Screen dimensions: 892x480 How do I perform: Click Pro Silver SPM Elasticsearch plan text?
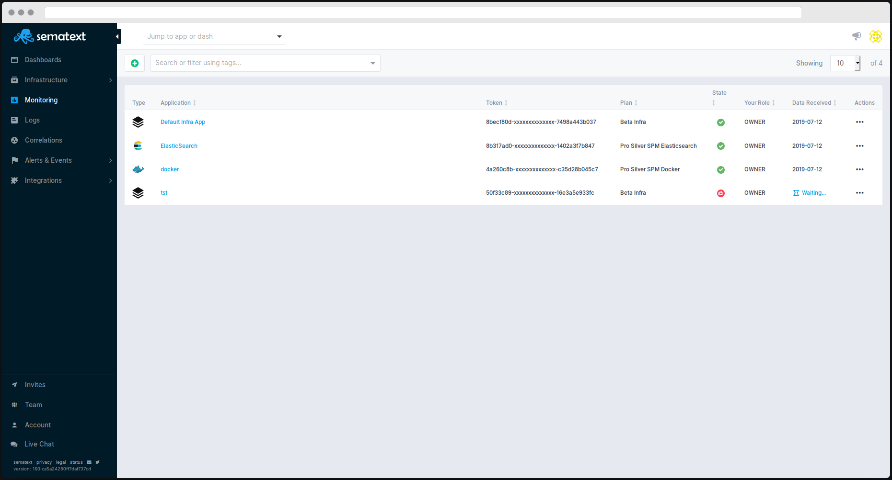pyautogui.click(x=659, y=146)
